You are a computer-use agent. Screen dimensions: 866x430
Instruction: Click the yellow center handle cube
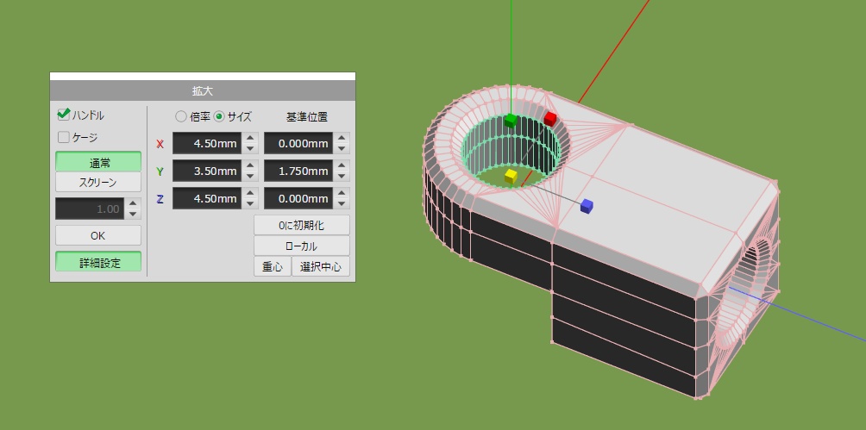tap(511, 176)
